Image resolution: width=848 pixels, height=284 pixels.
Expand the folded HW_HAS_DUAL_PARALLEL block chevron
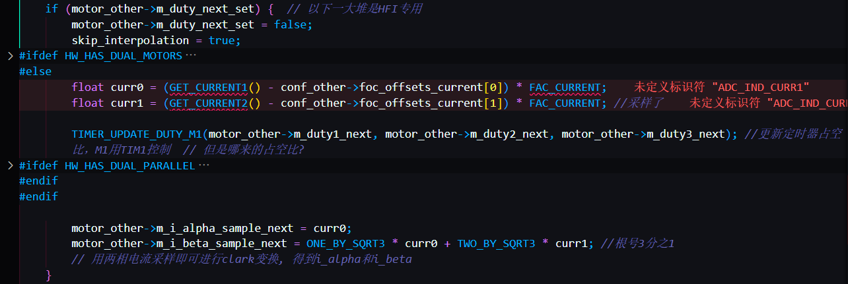pos(10,165)
